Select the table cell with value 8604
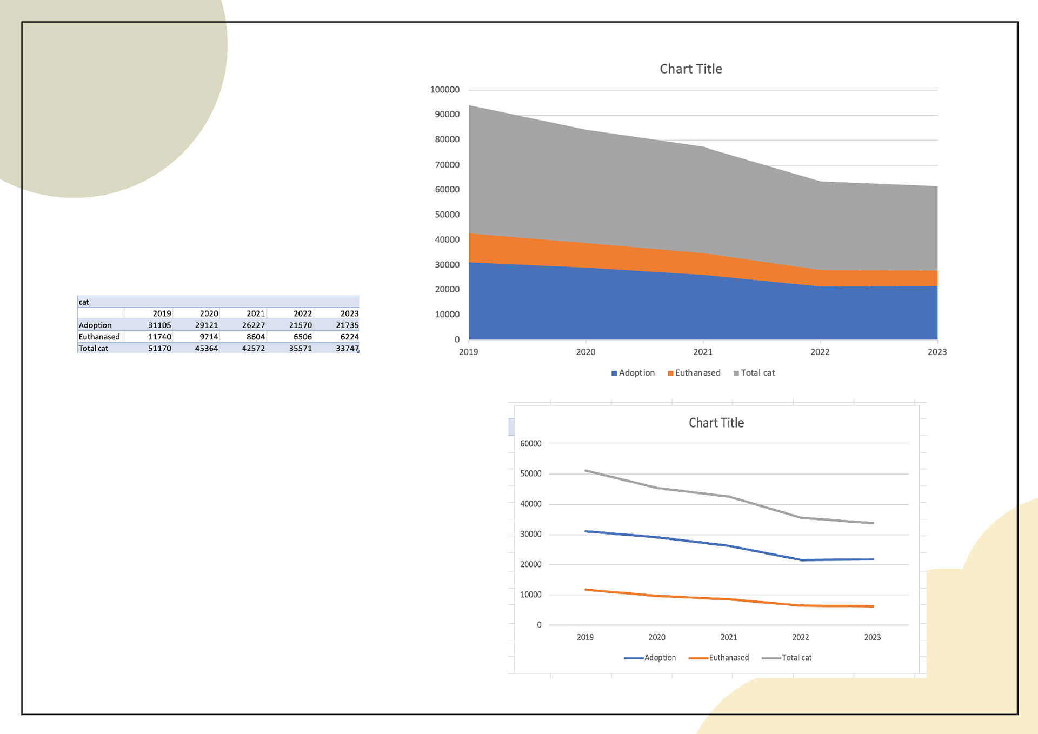The width and height of the screenshot is (1038, 734). [x=243, y=336]
